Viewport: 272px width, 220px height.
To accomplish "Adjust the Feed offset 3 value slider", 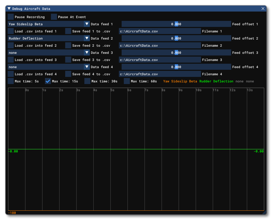I will click(x=176, y=52).
